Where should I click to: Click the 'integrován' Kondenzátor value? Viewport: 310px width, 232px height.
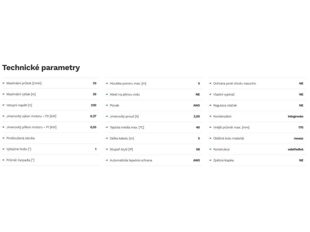pos(295,116)
